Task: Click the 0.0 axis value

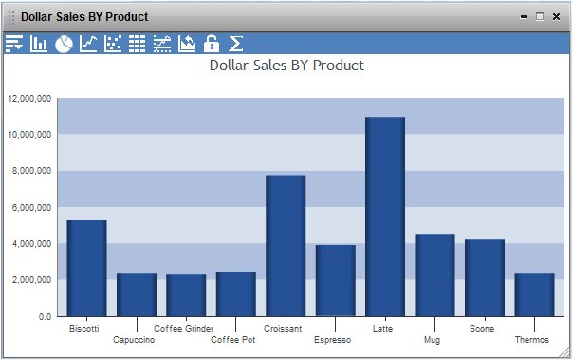Action: coord(46,316)
